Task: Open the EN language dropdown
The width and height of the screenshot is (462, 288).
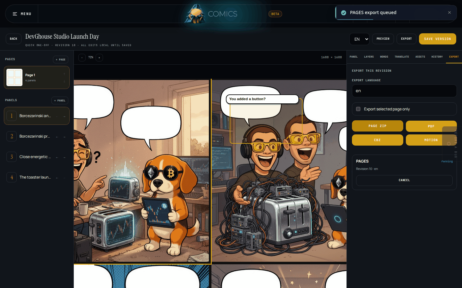Action: coord(359,39)
